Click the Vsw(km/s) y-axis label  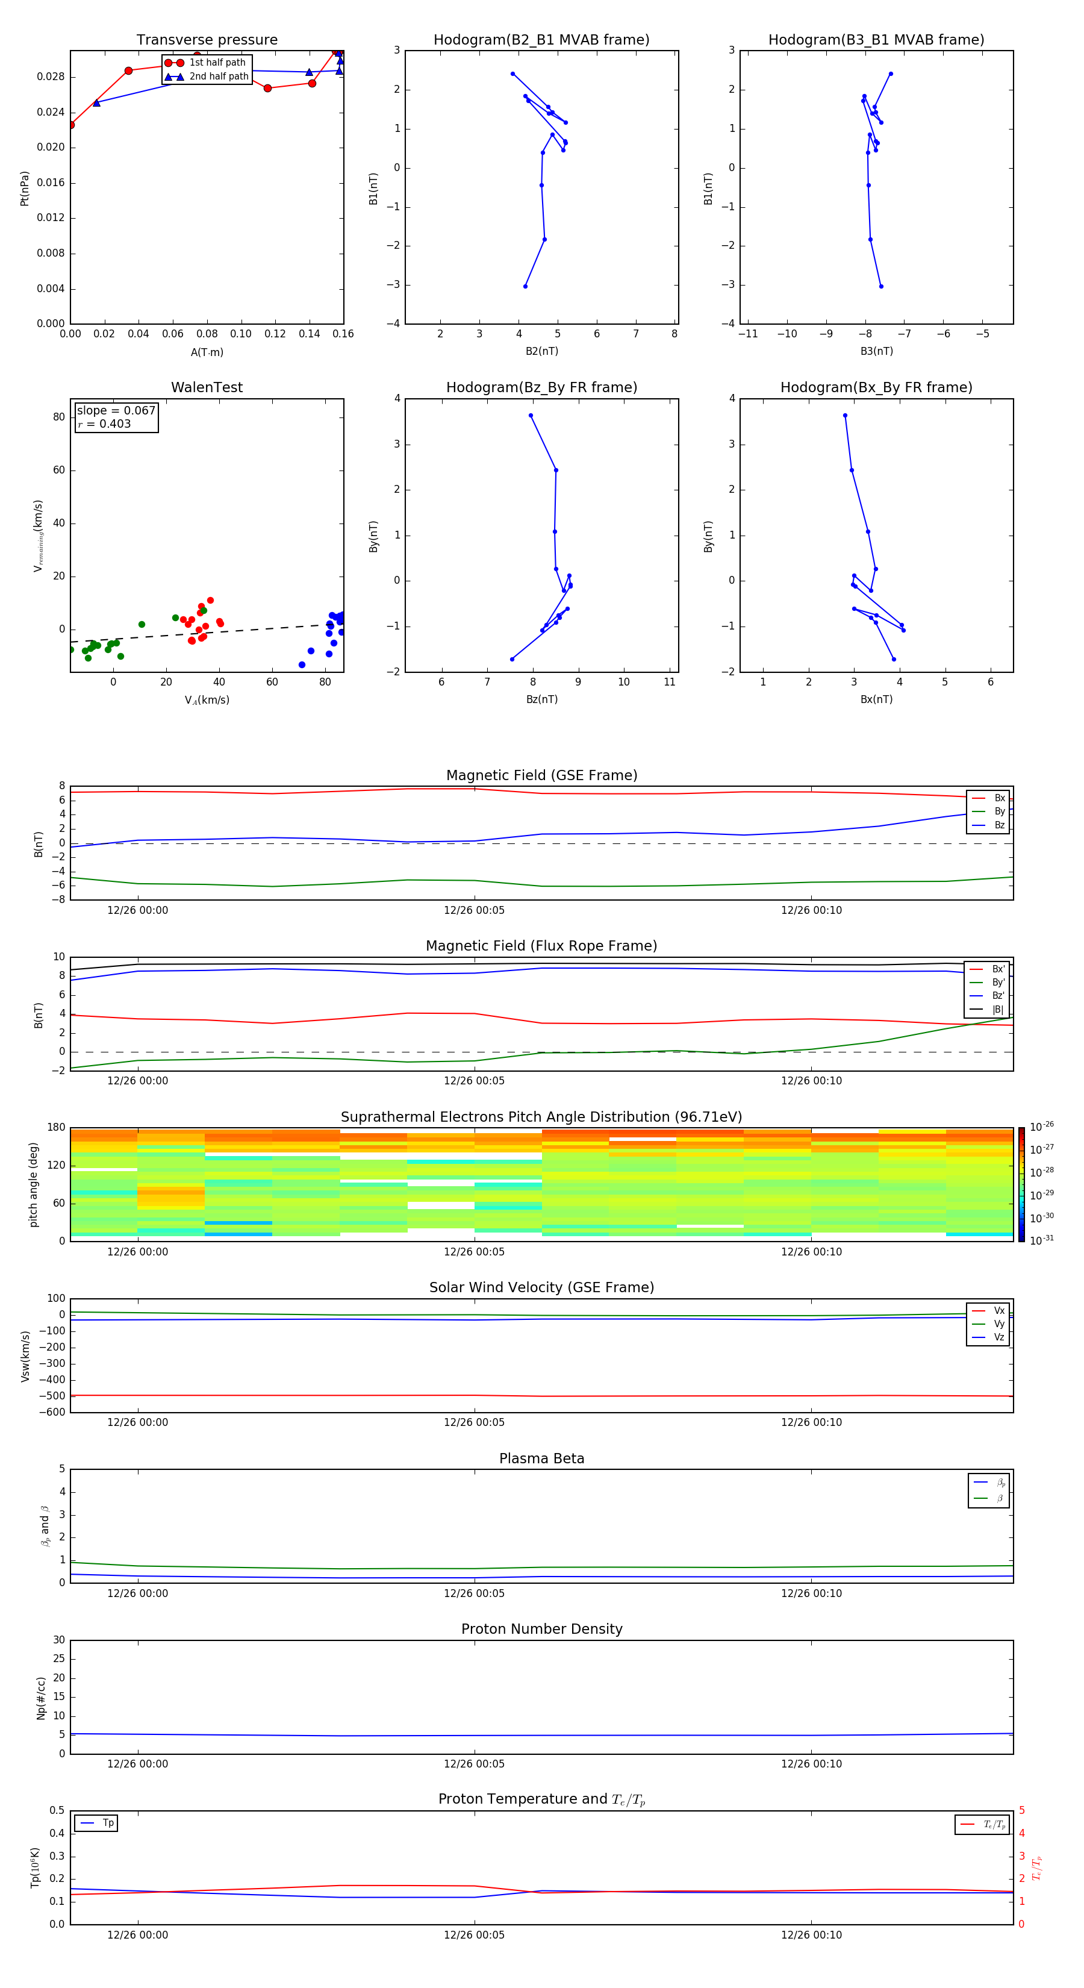(x=25, y=1356)
